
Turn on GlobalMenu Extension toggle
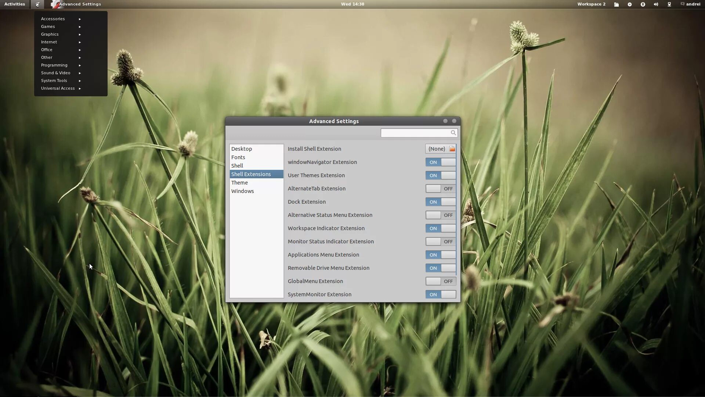point(441,281)
